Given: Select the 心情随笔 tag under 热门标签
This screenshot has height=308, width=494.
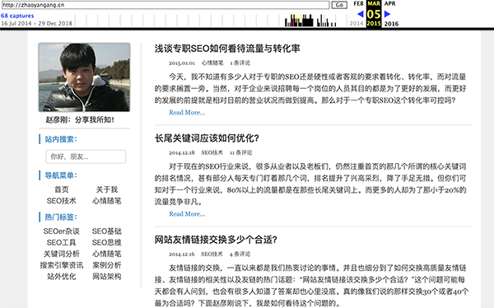Looking at the screenshot, I should click(107, 254).
